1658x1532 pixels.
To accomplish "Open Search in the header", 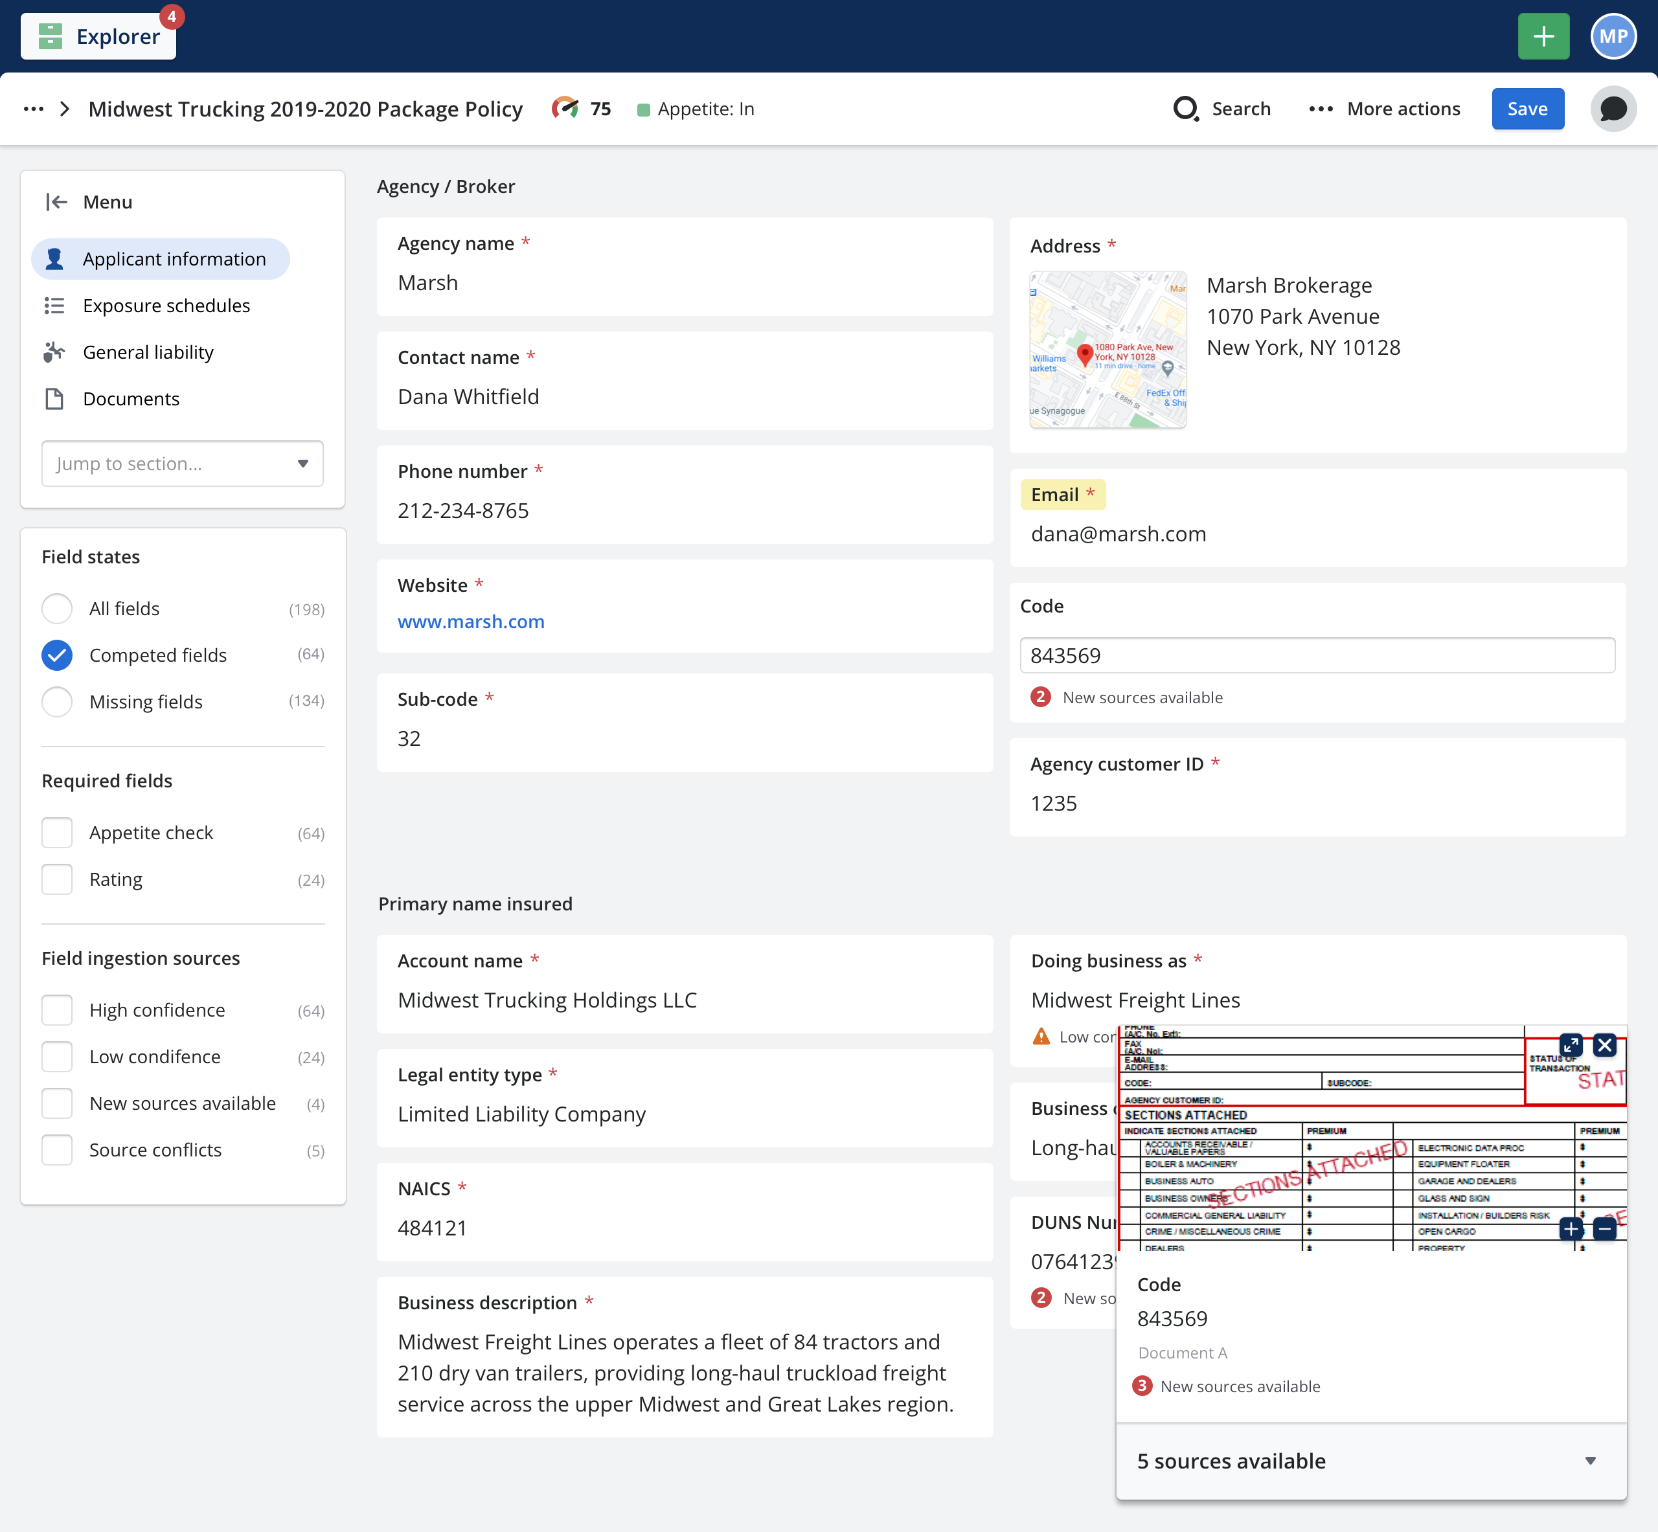I will (1222, 109).
